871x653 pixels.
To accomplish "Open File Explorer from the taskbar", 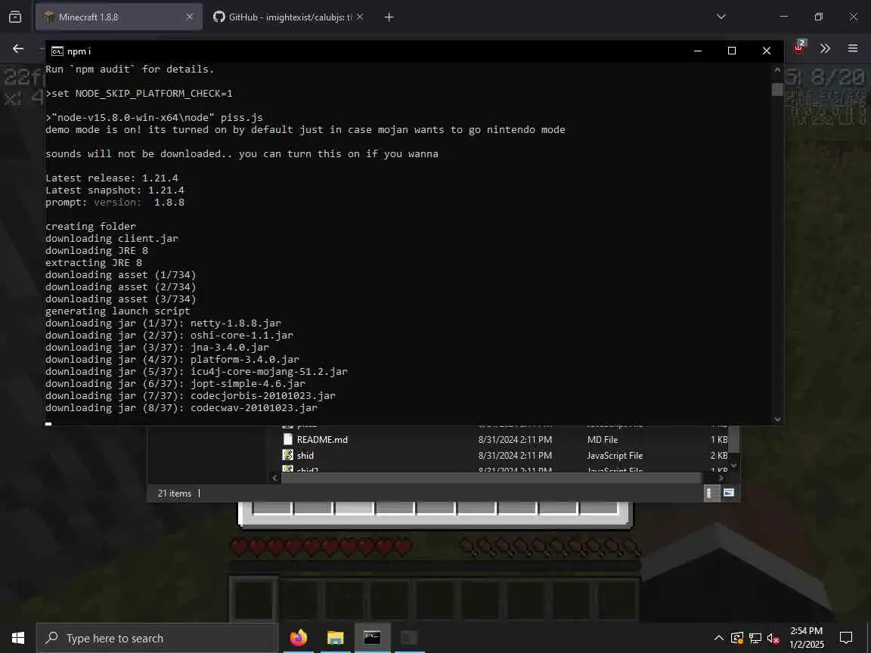I will pyautogui.click(x=335, y=638).
